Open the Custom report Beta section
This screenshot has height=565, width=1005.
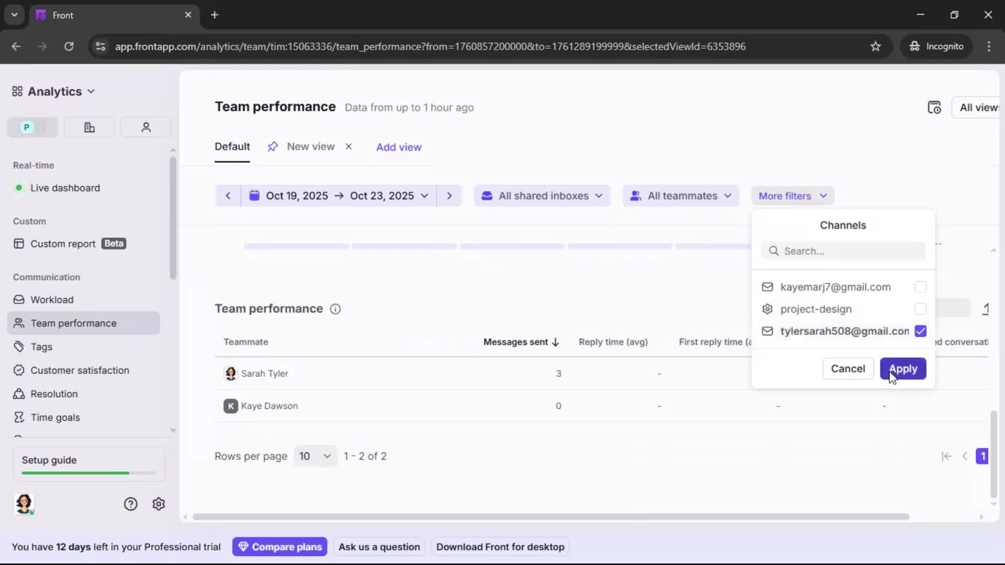click(63, 243)
